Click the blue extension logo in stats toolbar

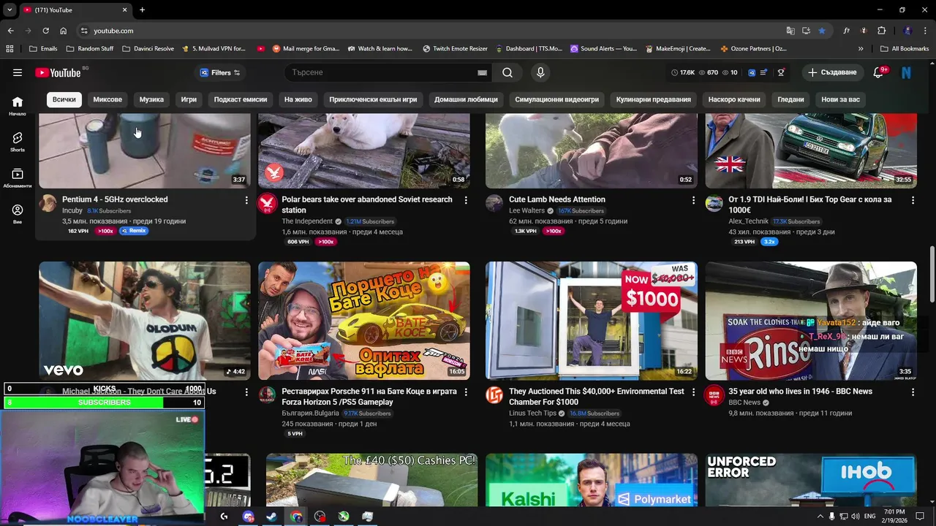pos(751,72)
